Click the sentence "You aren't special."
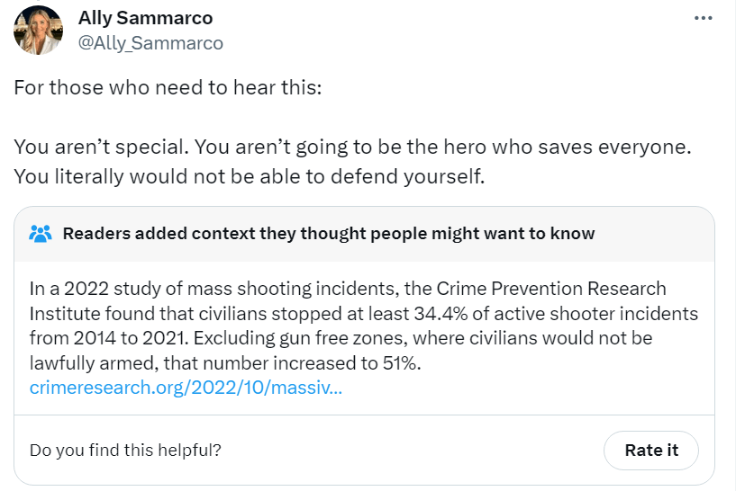 [x=101, y=146]
